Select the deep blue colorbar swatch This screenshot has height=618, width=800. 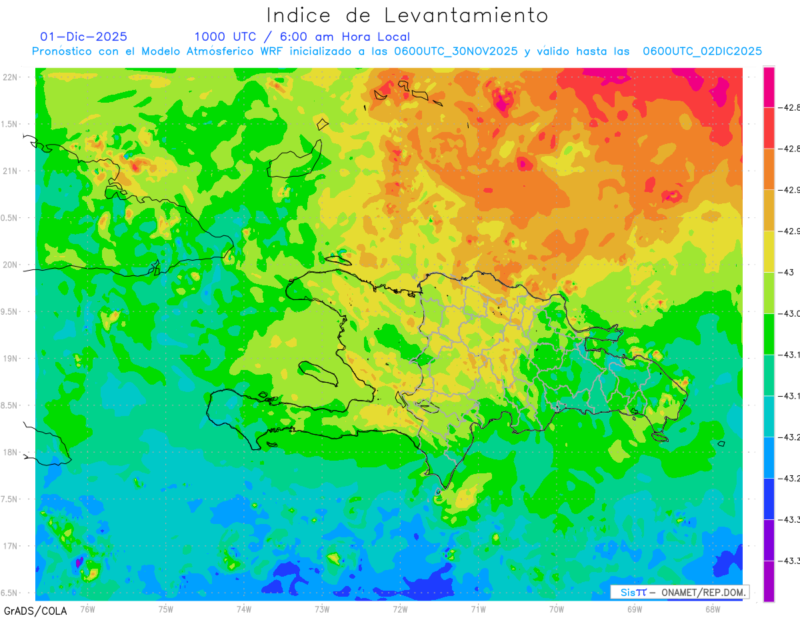(x=769, y=499)
